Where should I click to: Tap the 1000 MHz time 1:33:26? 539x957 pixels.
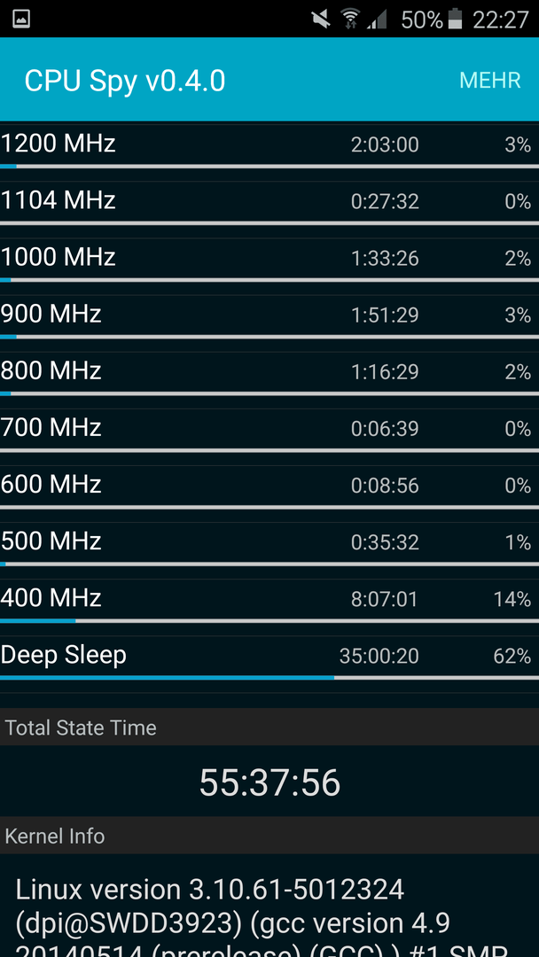(x=385, y=258)
